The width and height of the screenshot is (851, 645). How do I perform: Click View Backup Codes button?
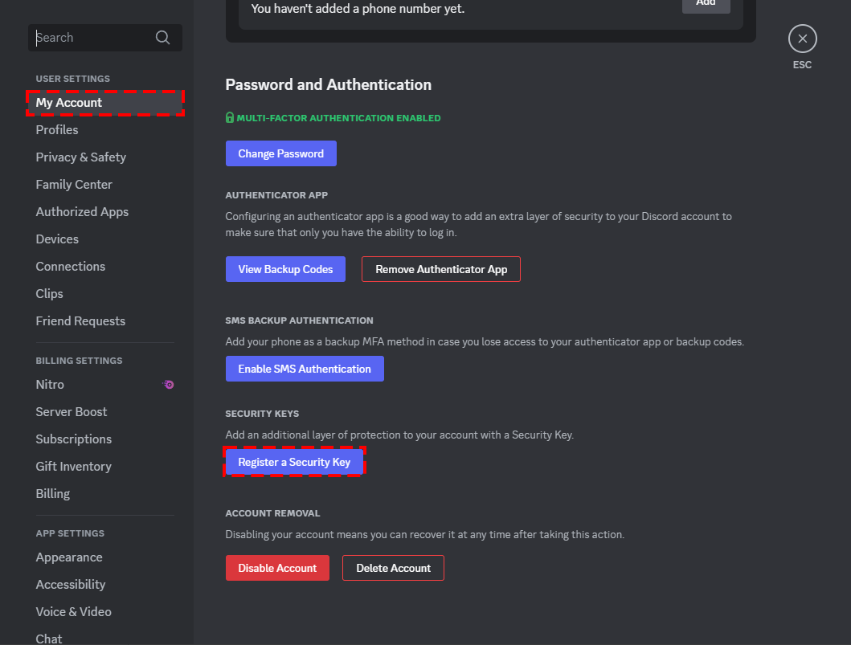(x=285, y=269)
